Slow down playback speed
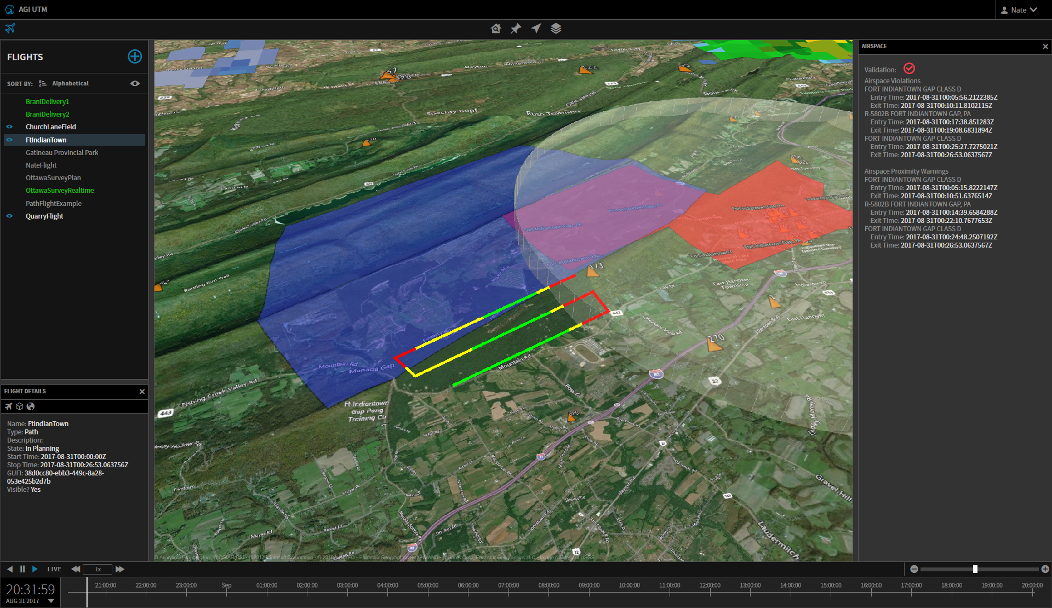The height and width of the screenshot is (608, 1052). (76, 569)
